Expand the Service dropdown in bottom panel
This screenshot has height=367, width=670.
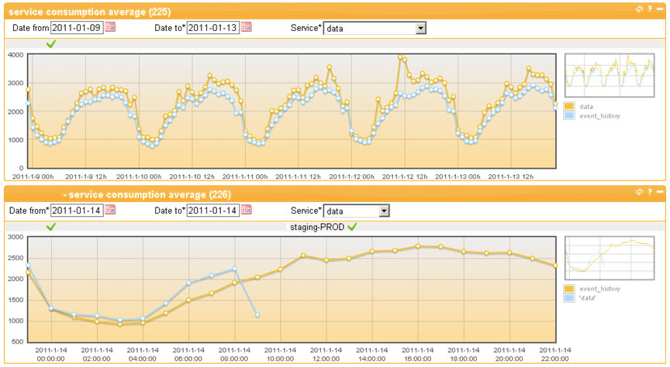tap(384, 211)
